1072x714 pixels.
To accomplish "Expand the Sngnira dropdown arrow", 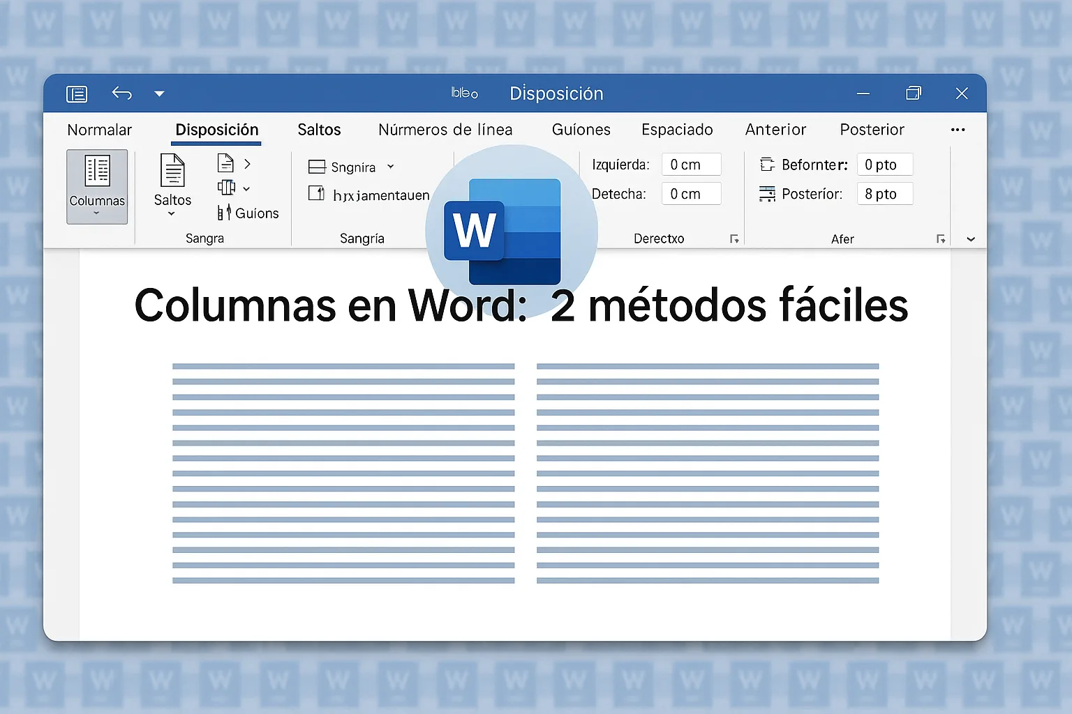I will 391,167.
